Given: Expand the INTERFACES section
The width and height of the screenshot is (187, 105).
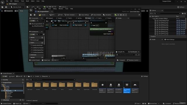Looking at the screenshot, I should [30, 55].
